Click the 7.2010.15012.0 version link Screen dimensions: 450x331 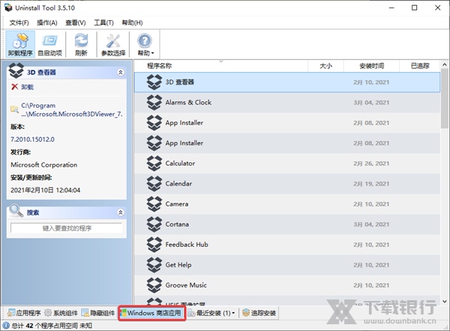tap(32, 140)
